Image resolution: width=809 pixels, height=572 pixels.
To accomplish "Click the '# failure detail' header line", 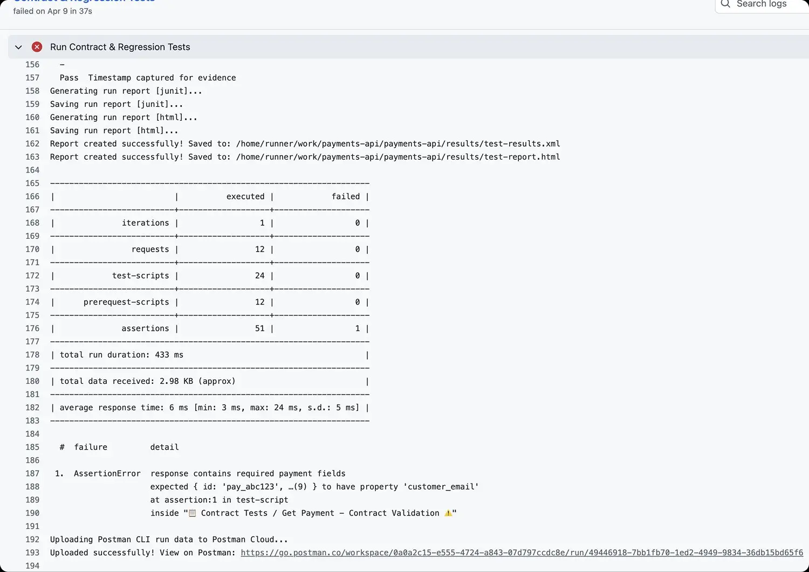I will point(119,447).
